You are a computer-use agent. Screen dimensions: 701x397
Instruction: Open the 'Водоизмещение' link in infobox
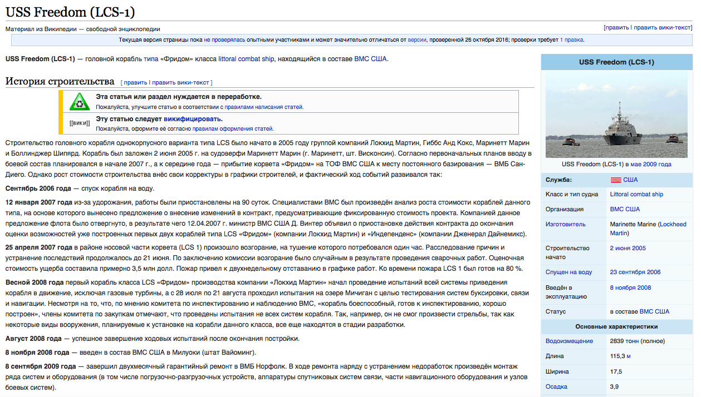click(569, 341)
